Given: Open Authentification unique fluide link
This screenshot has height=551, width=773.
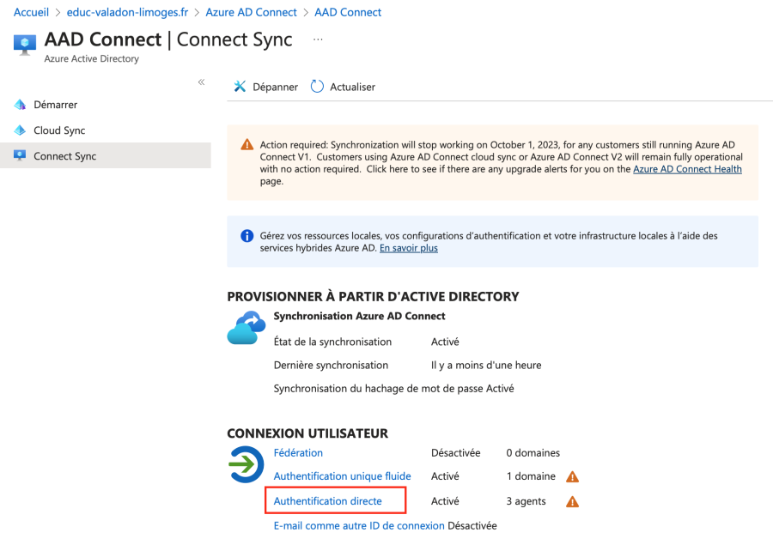Looking at the screenshot, I should (342, 476).
